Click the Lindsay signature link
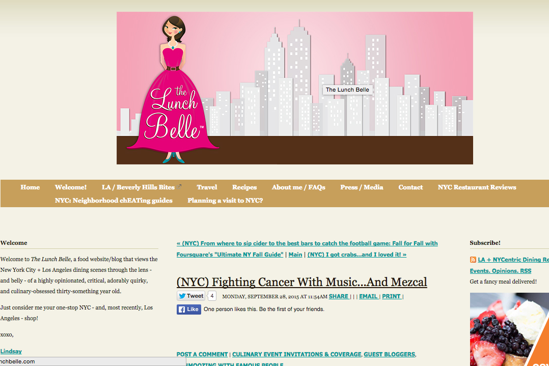 tap(11, 351)
